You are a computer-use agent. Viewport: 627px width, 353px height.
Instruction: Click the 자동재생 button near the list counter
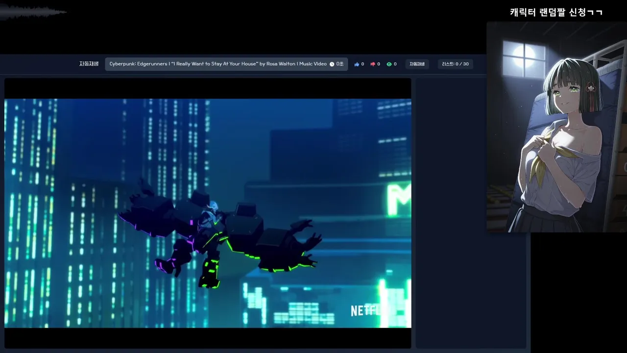pyautogui.click(x=417, y=64)
